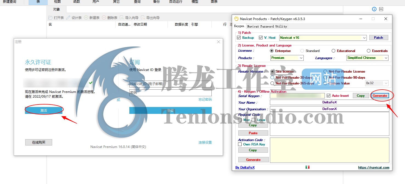Open the 函数 section in main toolbar
The height and width of the screenshot is (184, 405).
(x=77, y=2)
